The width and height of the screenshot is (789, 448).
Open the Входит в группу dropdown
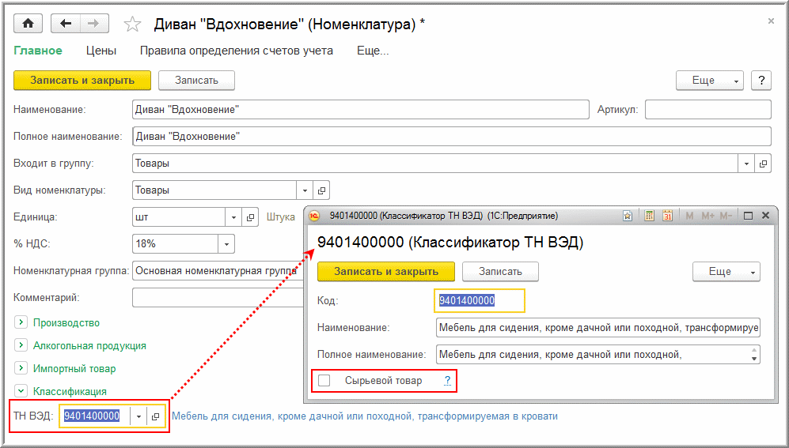pos(746,164)
